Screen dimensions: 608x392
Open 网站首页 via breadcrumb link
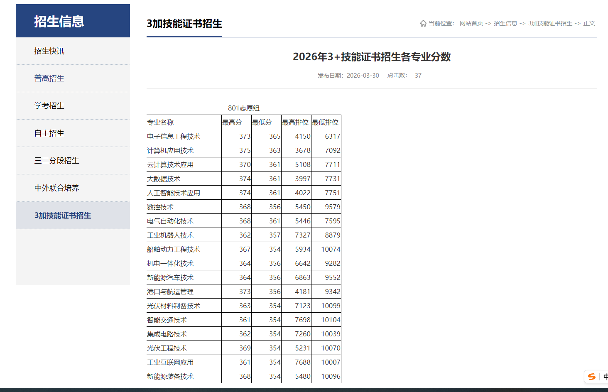pyautogui.click(x=471, y=23)
